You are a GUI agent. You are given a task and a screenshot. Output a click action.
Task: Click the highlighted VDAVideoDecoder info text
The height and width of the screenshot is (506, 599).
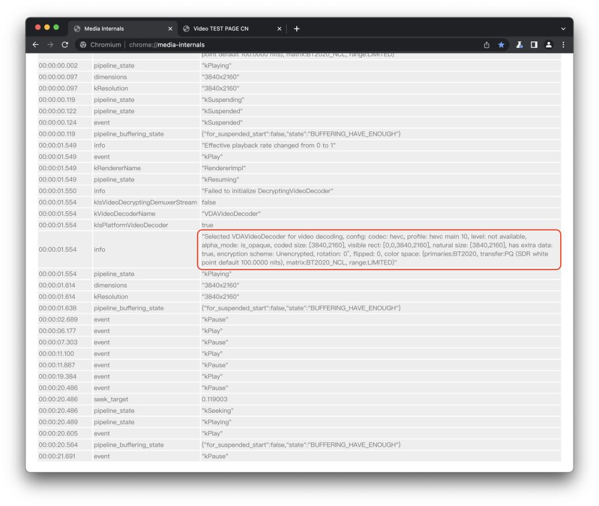coord(379,249)
